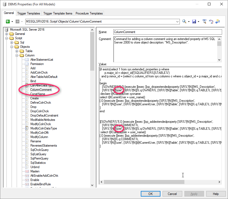Screen dimensions: 228x199
Task: Open the Save icon dropdown arrow
Action: tap(198, 21)
